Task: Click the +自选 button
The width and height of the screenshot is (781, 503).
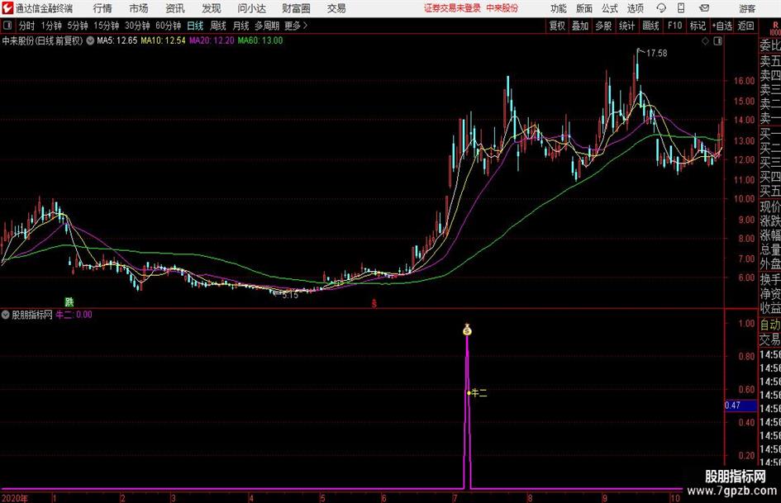Action: [x=721, y=26]
